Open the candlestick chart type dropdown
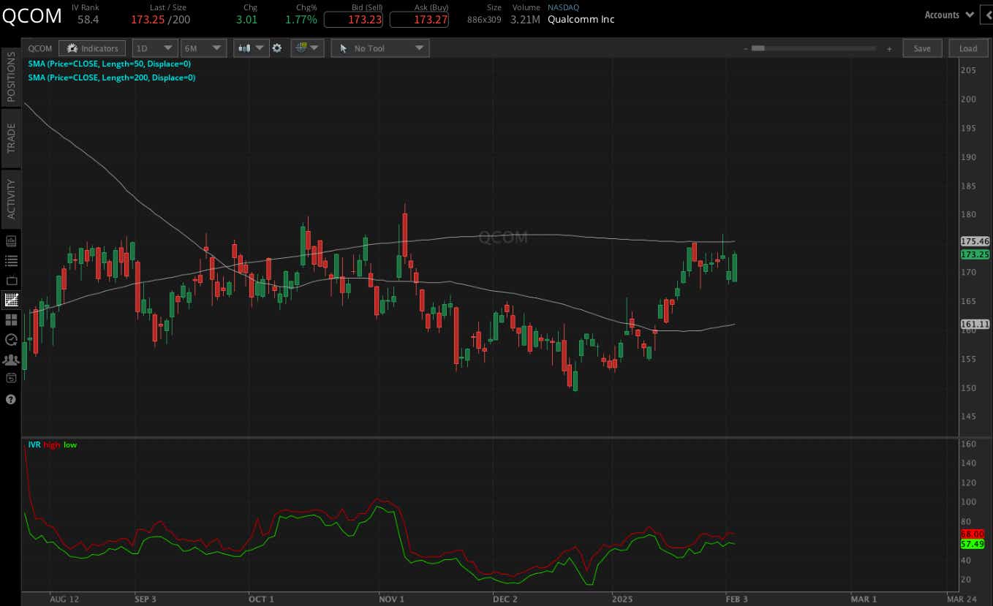This screenshot has width=993, height=606. (x=251, y=48)
